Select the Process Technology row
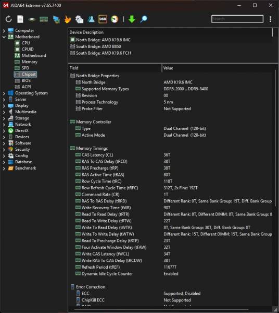 click(x=171, y=102)
